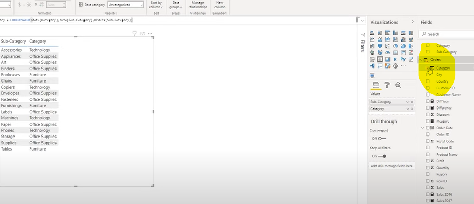Image resolution: width=474 pixels, height=204 pixels.
Task: Open Sub-Category field menu in Values
Action: (x=408, y=102)
